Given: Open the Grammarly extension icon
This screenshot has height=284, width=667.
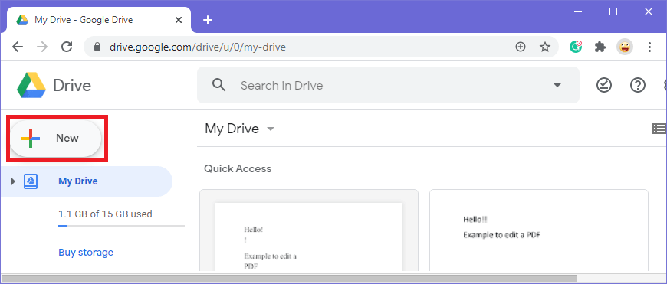Looking at the screenshot, I should [576, 47].
